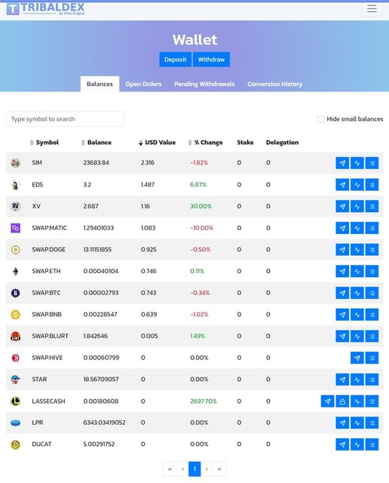Click the Deposit button
Image resolution: width=389 pixels, height=483 pixels.
point(175,60)
